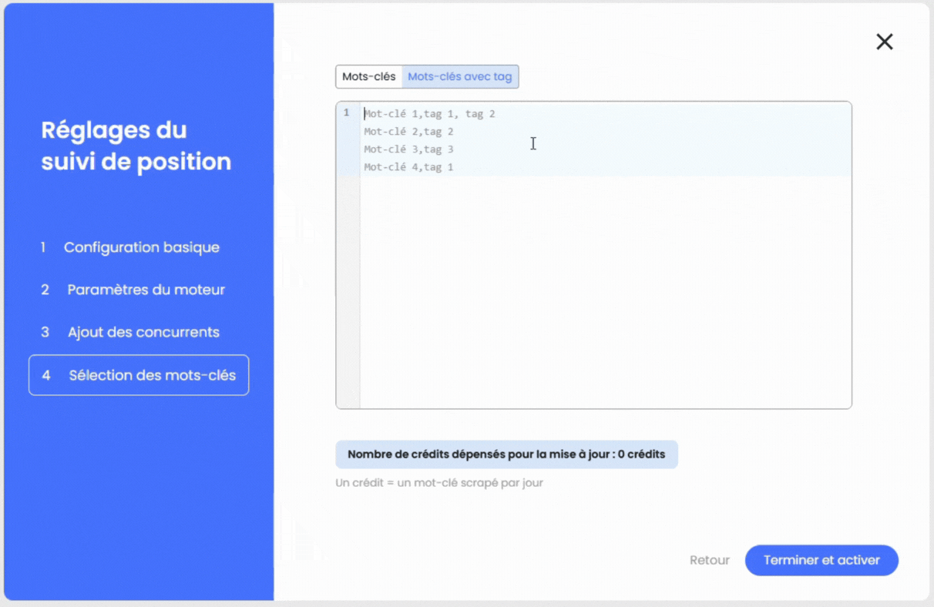The height and width of the screenshot is (607, 934).
Task: Click the Réglages du suivi de position heading
Action: pyautogui.click(x=136, y=146)
